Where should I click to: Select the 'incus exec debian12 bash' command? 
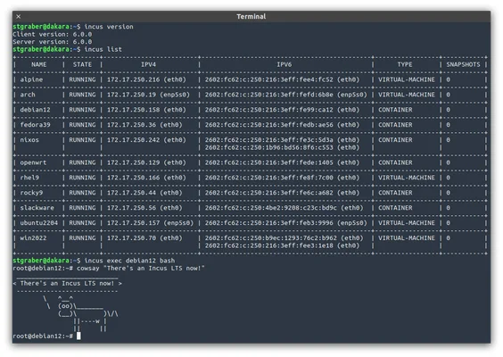(129, 261)
